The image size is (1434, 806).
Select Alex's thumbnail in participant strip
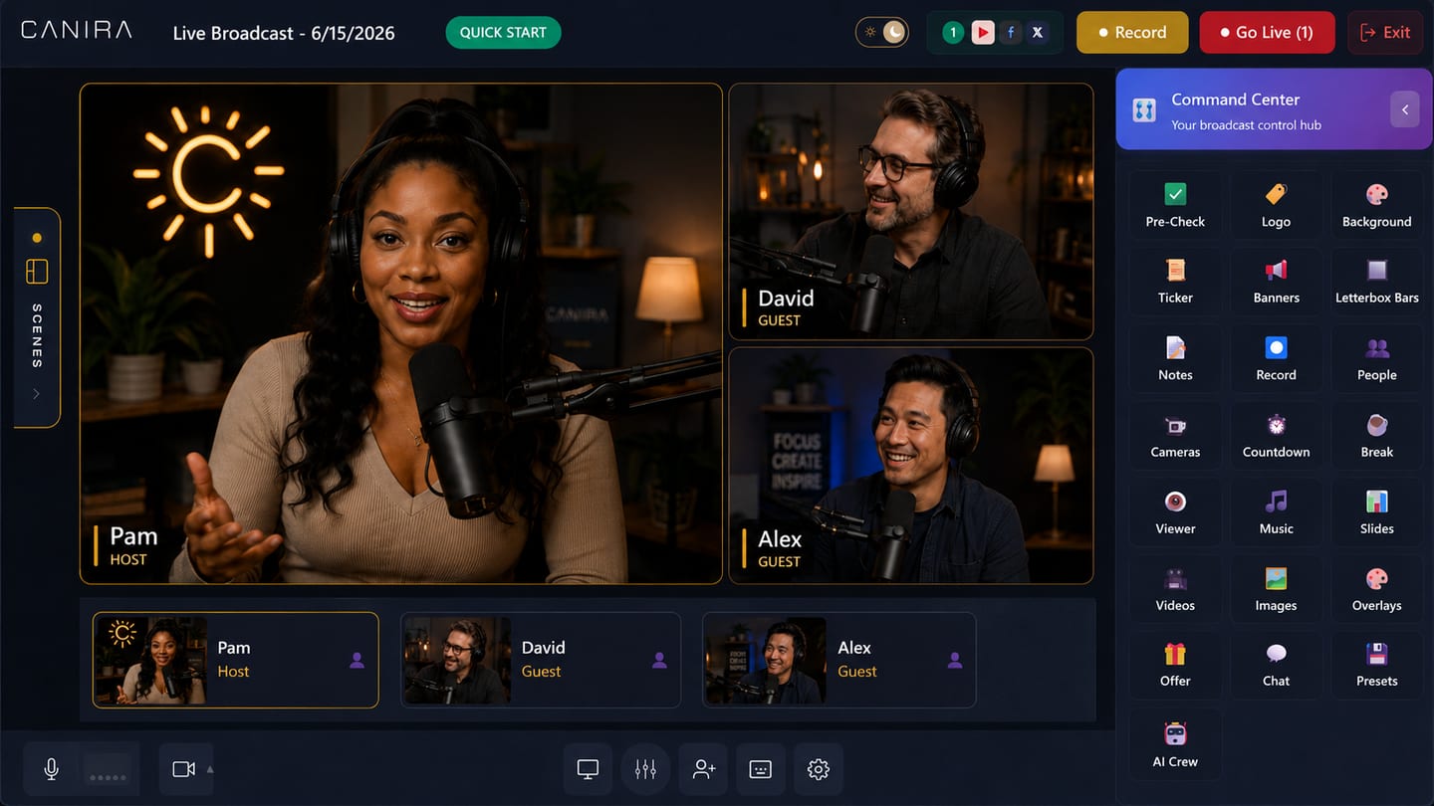point(766,660)
